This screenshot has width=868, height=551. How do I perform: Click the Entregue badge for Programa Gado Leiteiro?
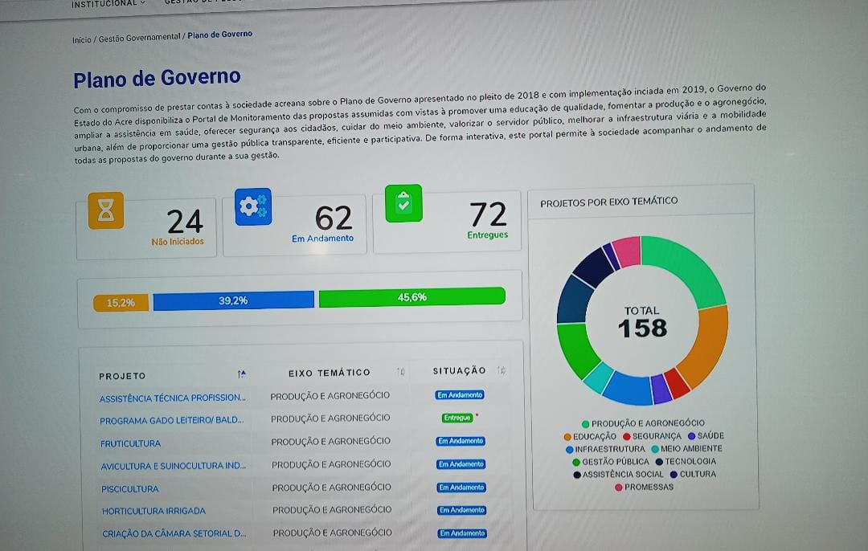[x=457, y=418]
